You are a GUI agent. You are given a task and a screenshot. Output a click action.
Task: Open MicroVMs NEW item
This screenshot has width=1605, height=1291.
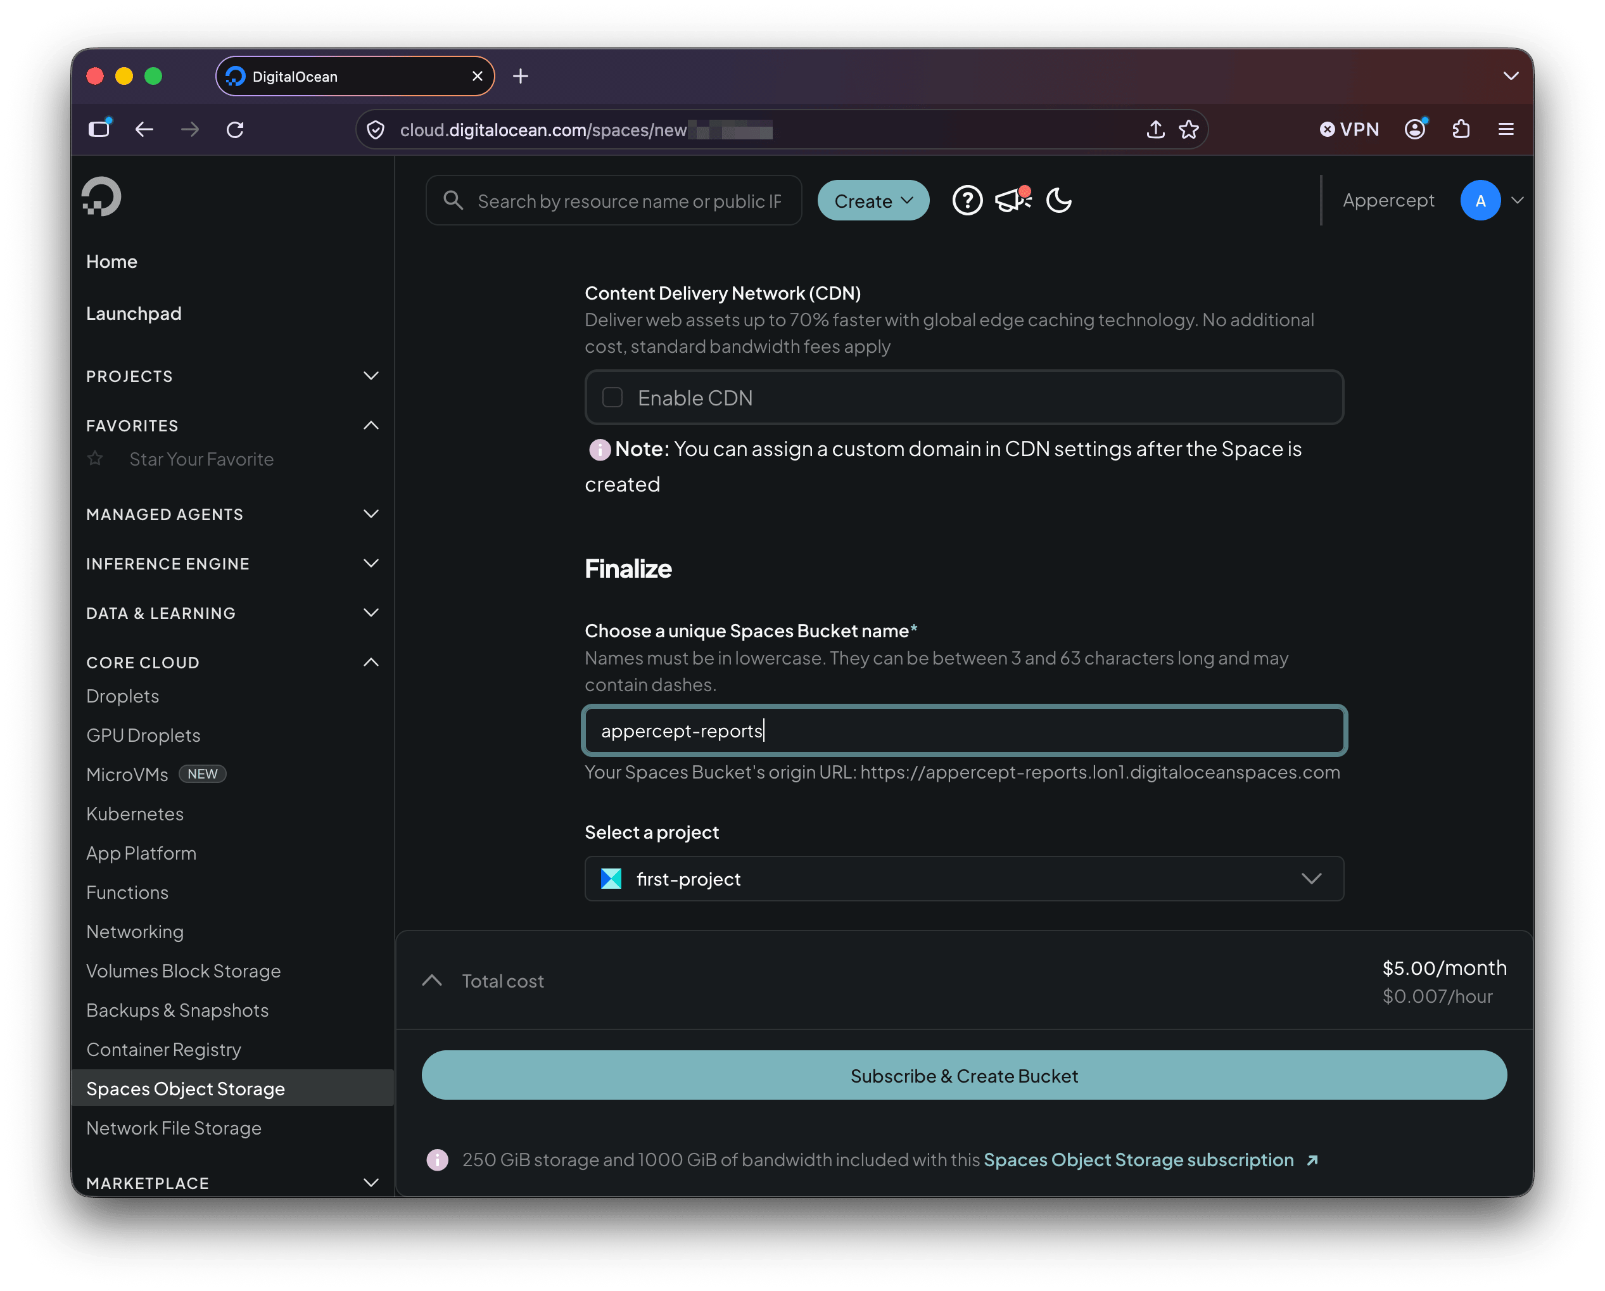pos(156,773)
